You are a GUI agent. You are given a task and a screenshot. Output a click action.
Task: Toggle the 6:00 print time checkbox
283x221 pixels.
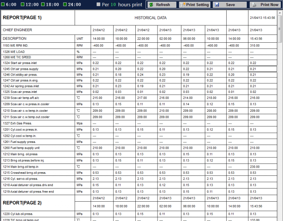3,4
